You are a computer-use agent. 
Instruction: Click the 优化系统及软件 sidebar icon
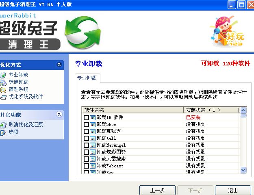pyautogui.click(x=3, y=97)
